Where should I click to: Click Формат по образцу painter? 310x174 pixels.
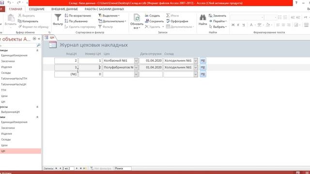[x=33, y=27]
